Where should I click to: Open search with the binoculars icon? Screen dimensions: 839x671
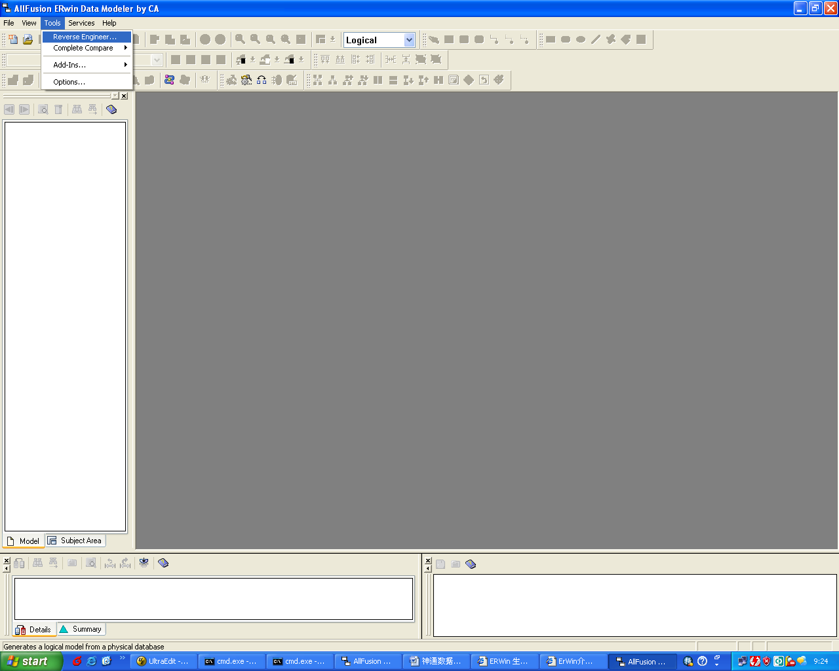(x=77, y=109)
